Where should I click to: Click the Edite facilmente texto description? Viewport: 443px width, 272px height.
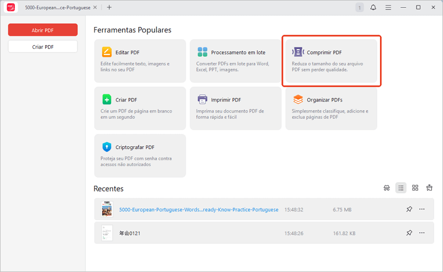click(x=135, y=67)
